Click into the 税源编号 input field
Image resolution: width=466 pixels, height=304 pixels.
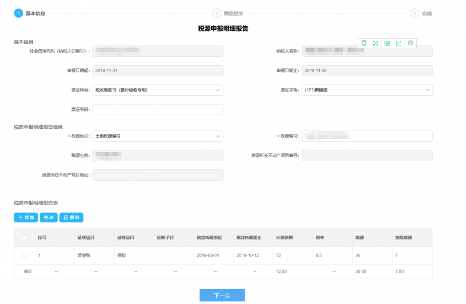367,136
